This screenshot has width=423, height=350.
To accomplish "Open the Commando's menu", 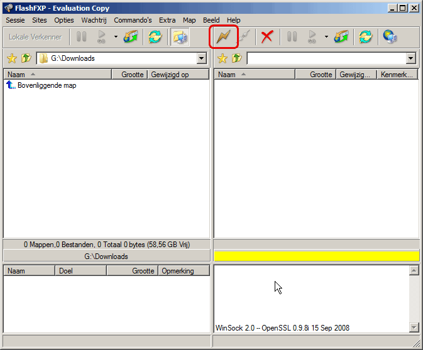I will pyautogui.click(x=133, y=20).
